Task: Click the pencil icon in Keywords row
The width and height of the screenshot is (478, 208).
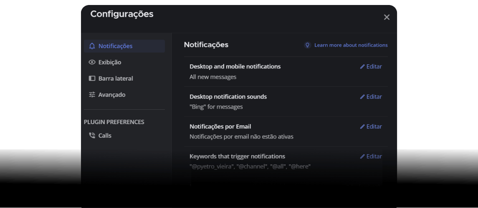Action: [x=362, y=157]
